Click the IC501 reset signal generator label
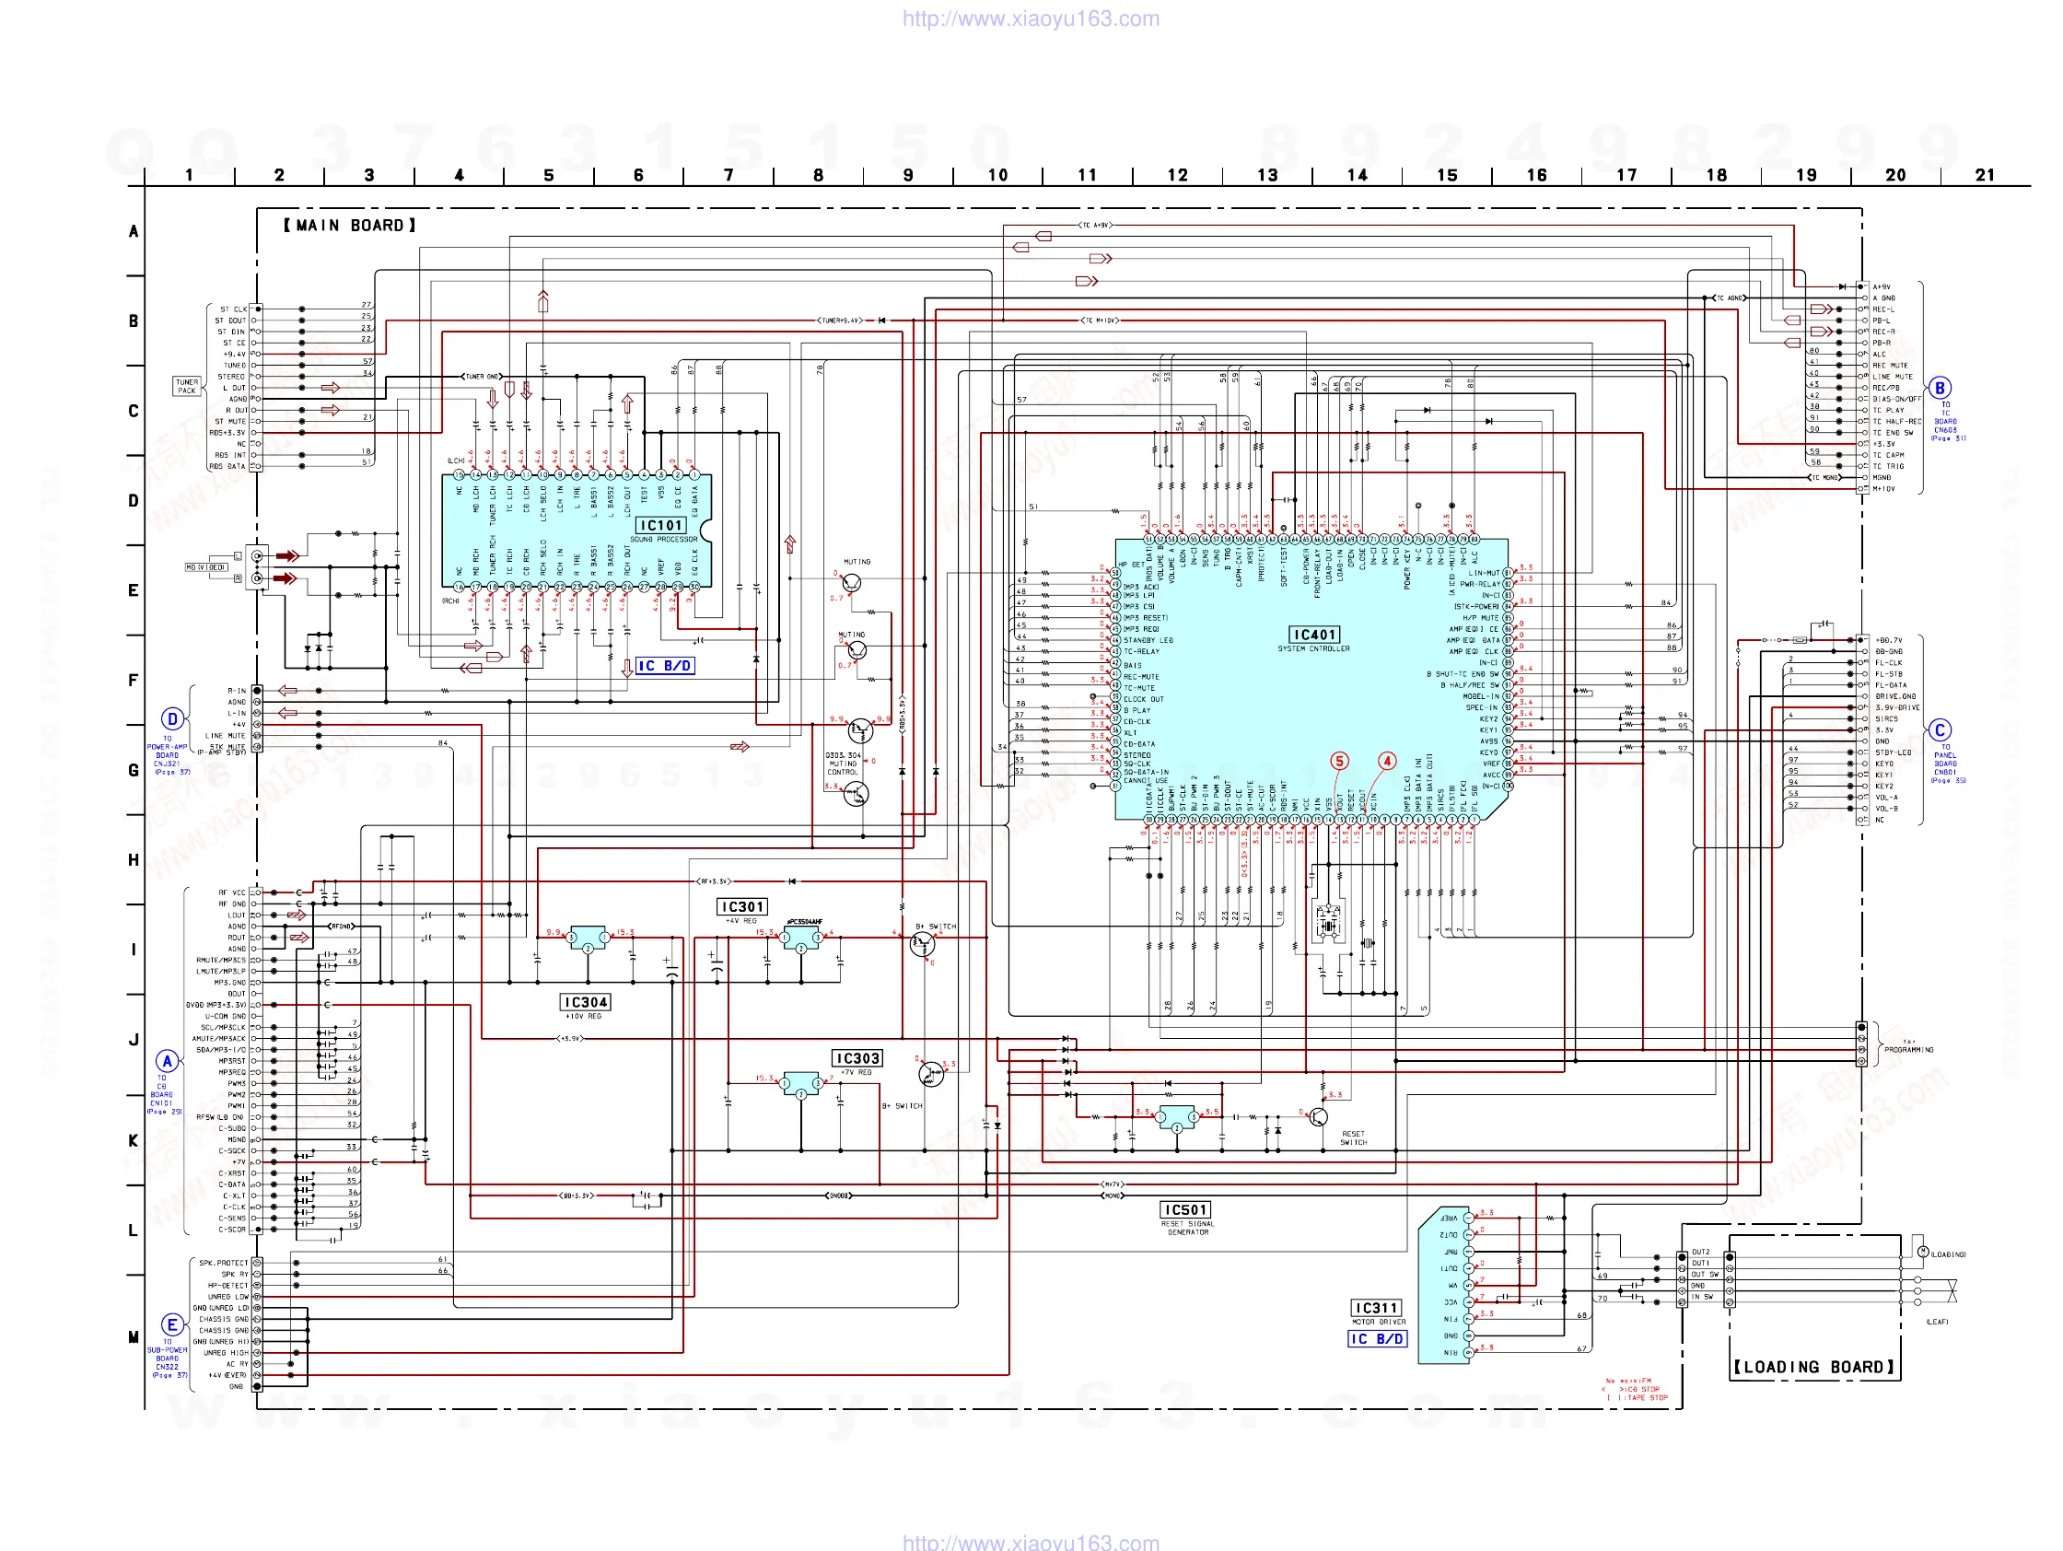The width and height of the screenshot is (2063, 1551). click(x=1186, y=1209)
